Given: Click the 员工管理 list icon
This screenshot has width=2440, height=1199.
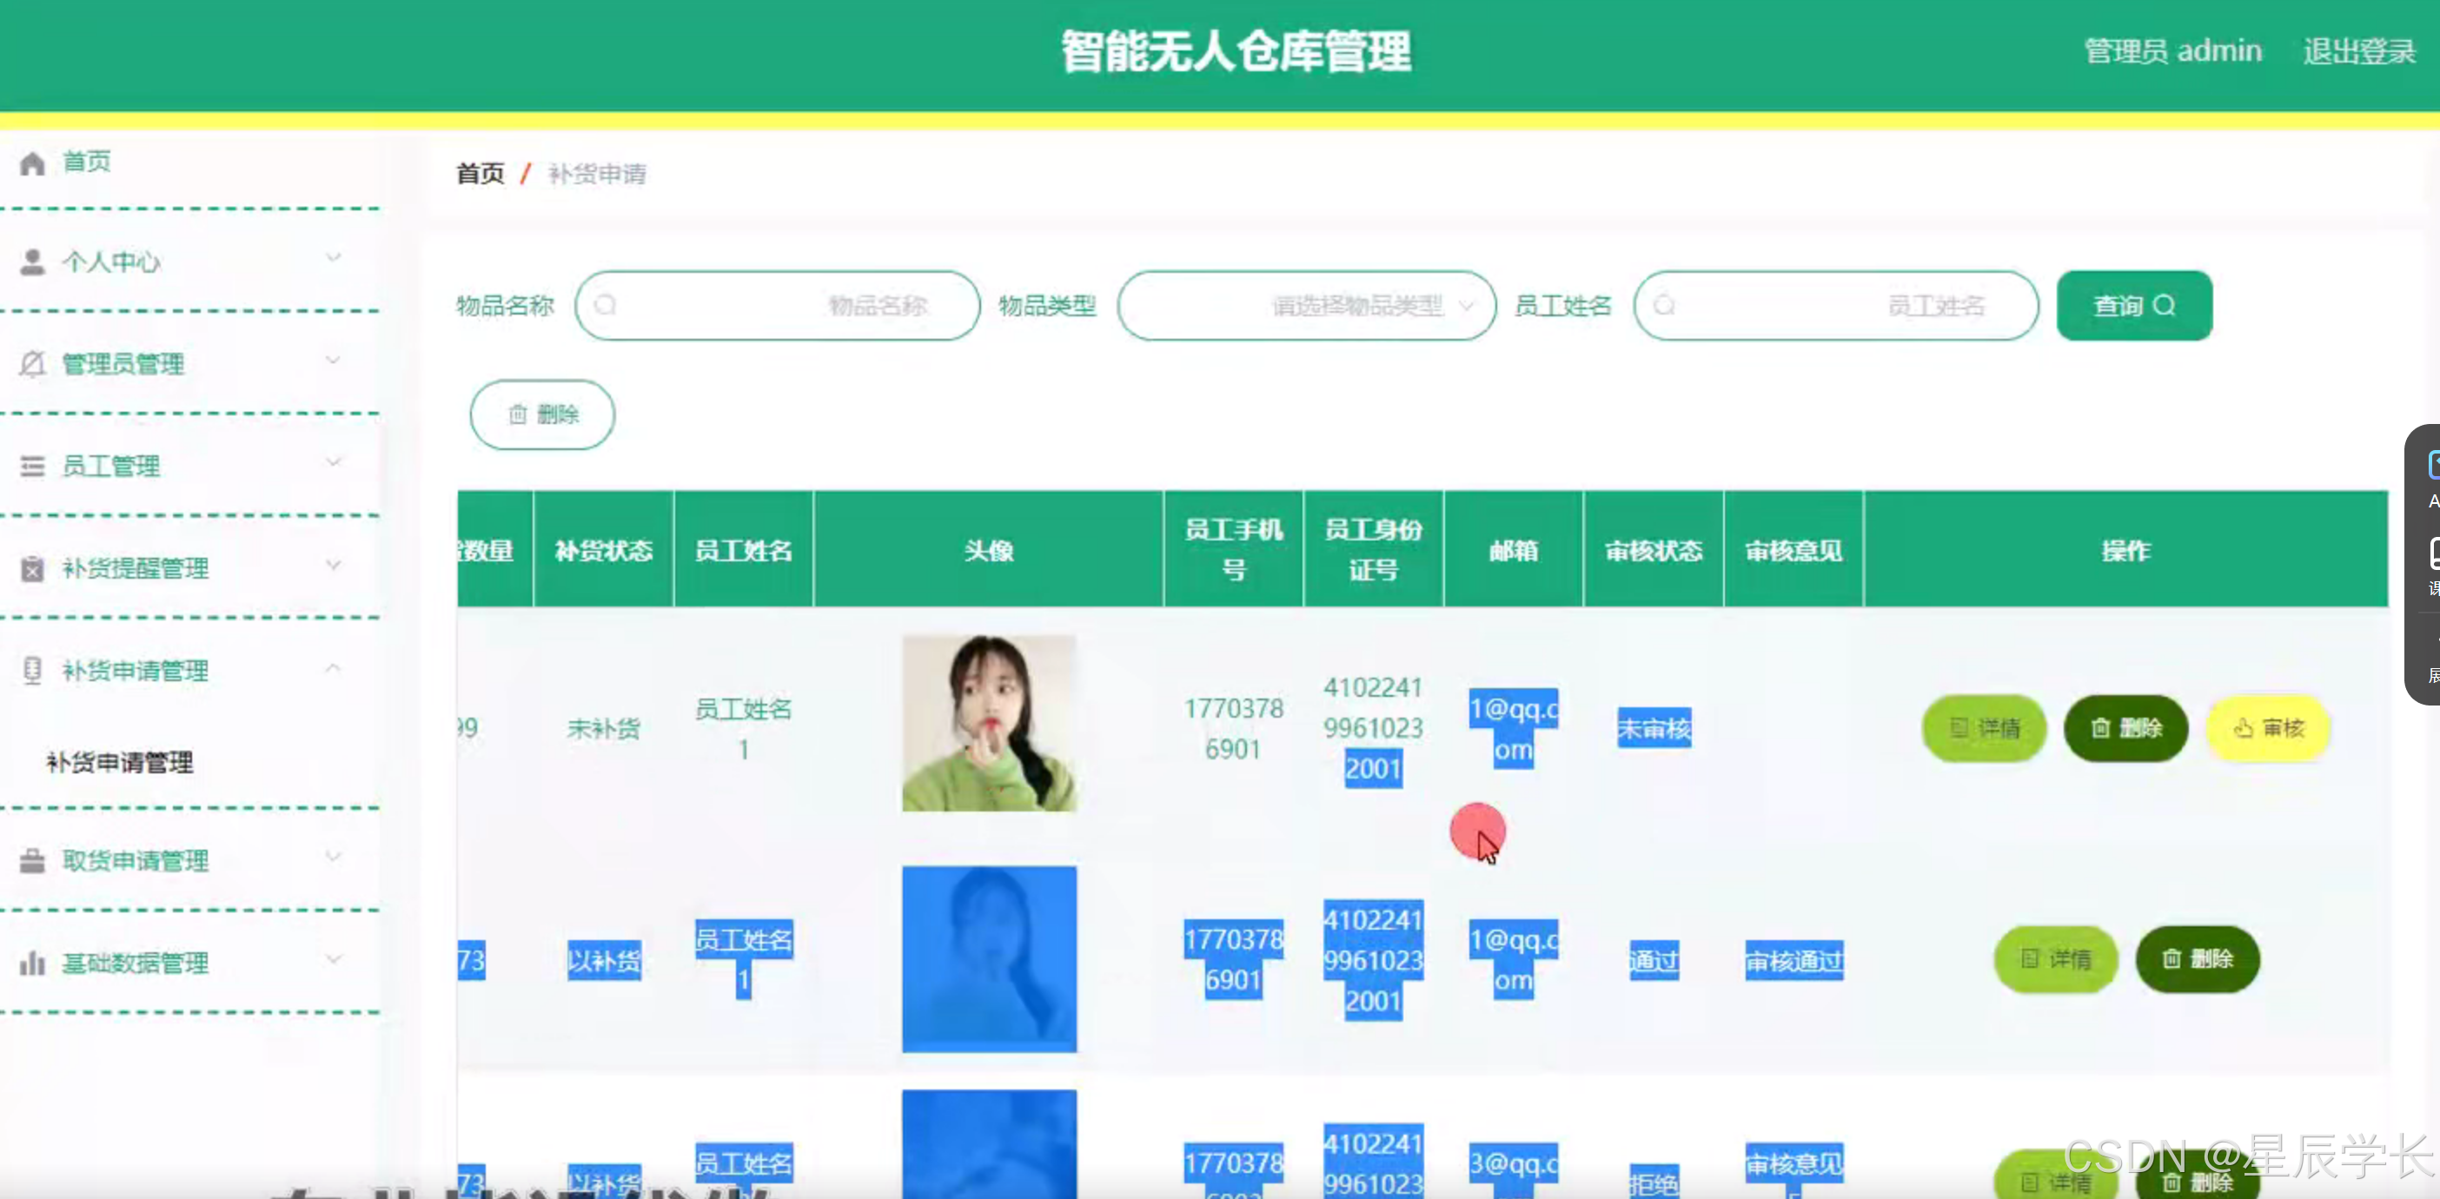Looking at the screenshot, I should (x=32, y=466).
